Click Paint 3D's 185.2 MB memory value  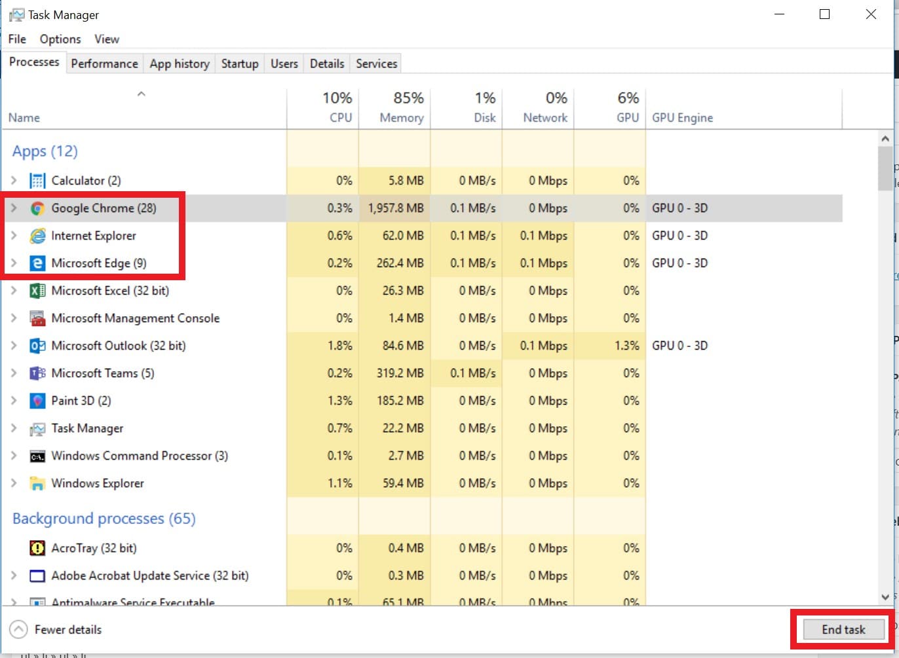pyautogui.click(x=400, y=401)
